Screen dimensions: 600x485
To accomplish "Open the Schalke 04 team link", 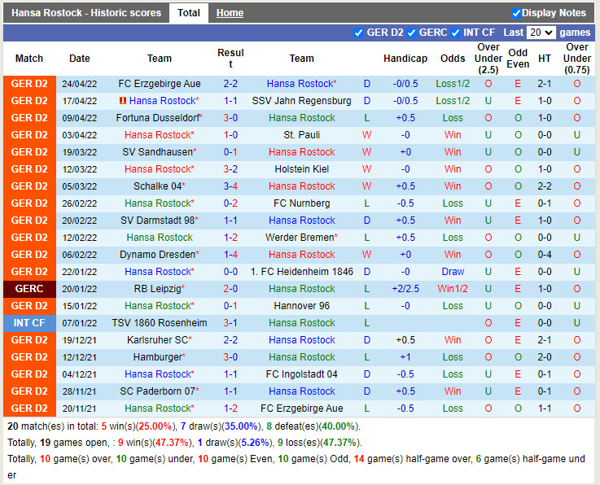I will (x=157, y=186).
